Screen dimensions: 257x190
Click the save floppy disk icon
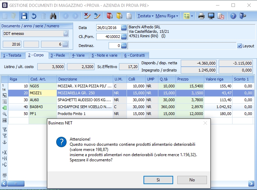(24, 16)
